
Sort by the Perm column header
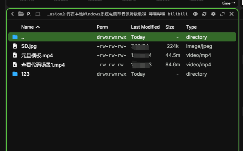(x=102, y=27)
